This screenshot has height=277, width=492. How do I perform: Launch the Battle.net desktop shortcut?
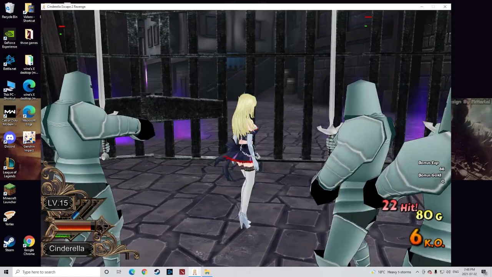click(10, 63)
